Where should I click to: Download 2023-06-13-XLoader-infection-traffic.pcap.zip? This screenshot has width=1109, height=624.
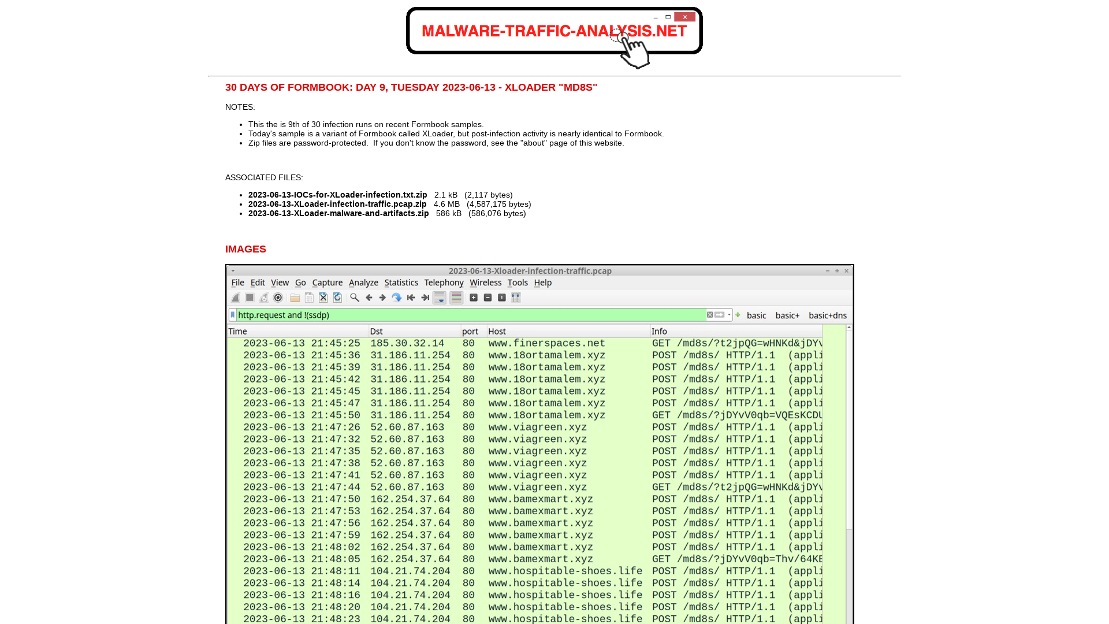337,204
